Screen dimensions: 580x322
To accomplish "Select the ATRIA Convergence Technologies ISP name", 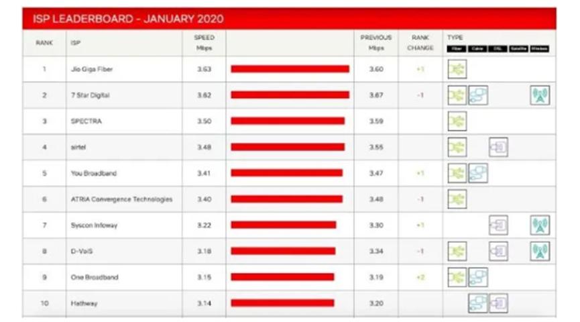I will click(x=121, y=199).
